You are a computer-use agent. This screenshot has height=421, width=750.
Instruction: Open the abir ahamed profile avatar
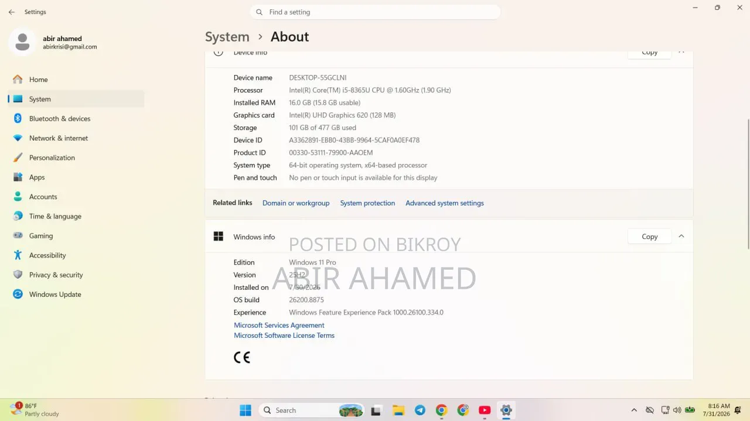coord(22,42)
